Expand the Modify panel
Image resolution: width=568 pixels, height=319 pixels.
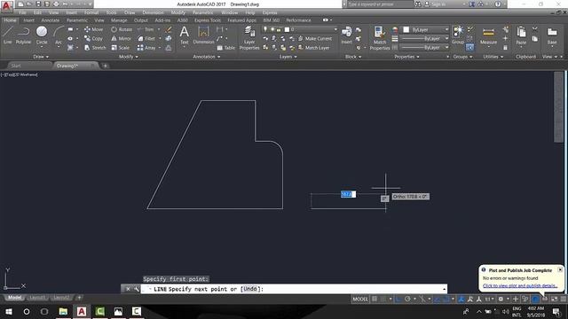coord(128,57)
